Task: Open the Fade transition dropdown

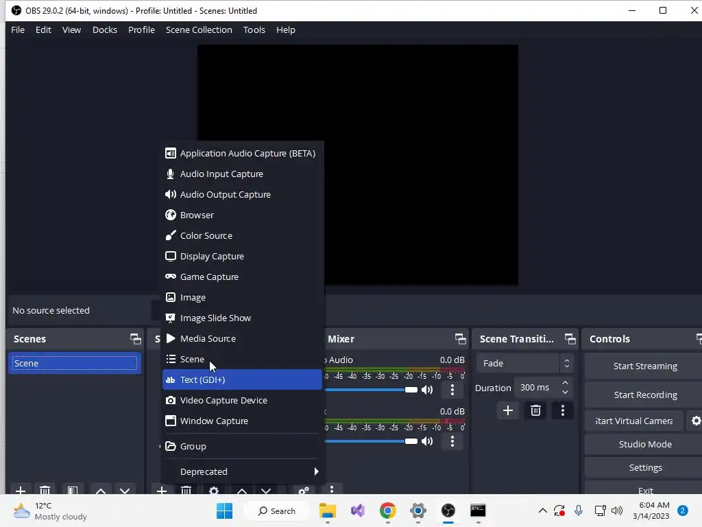Action: point(524,364)
